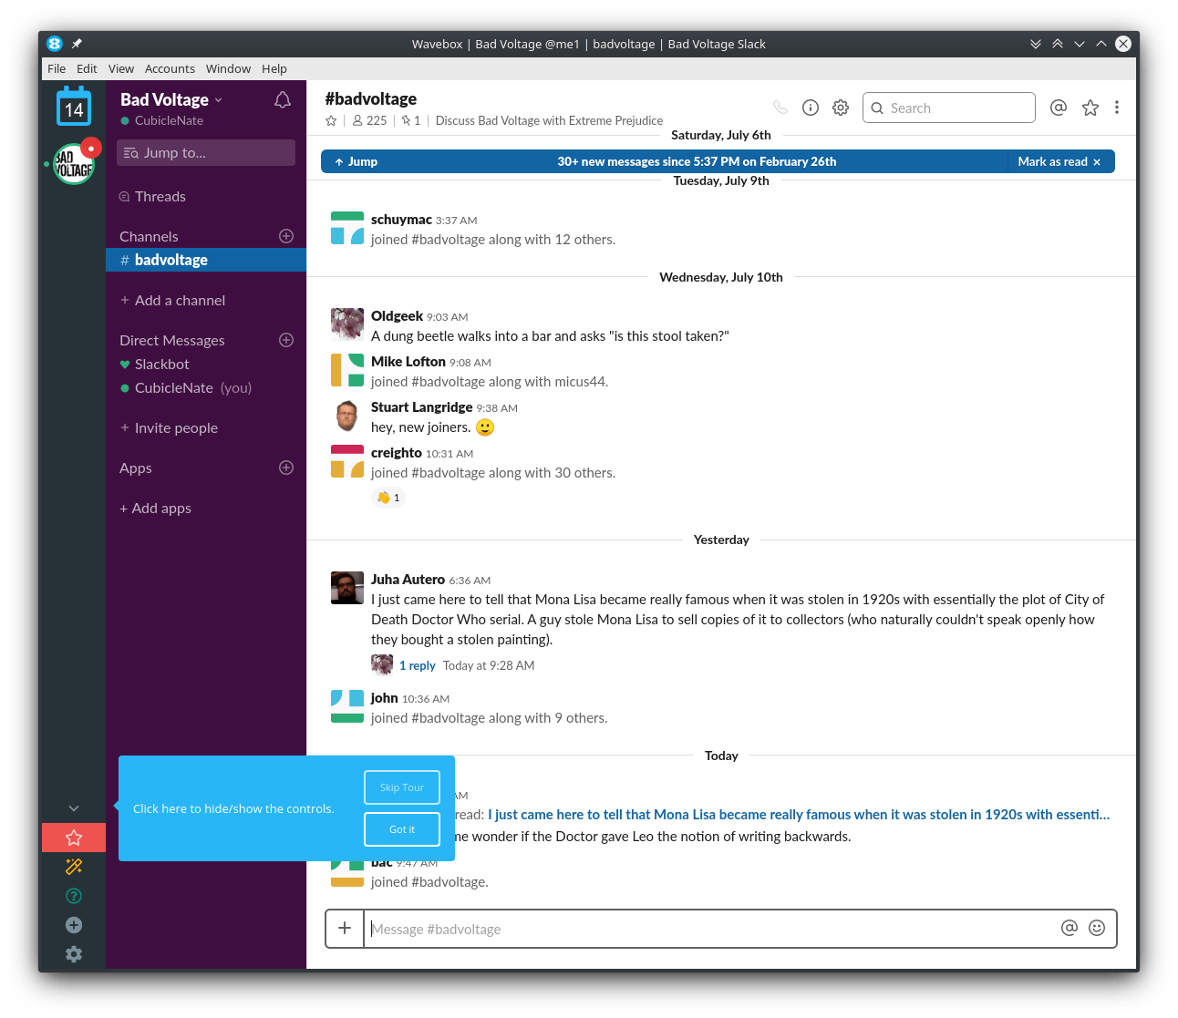Click Got it in the tour popup
Image resolution: width=1178 pixels, height=1018 pixels.
tap(402, 829)
